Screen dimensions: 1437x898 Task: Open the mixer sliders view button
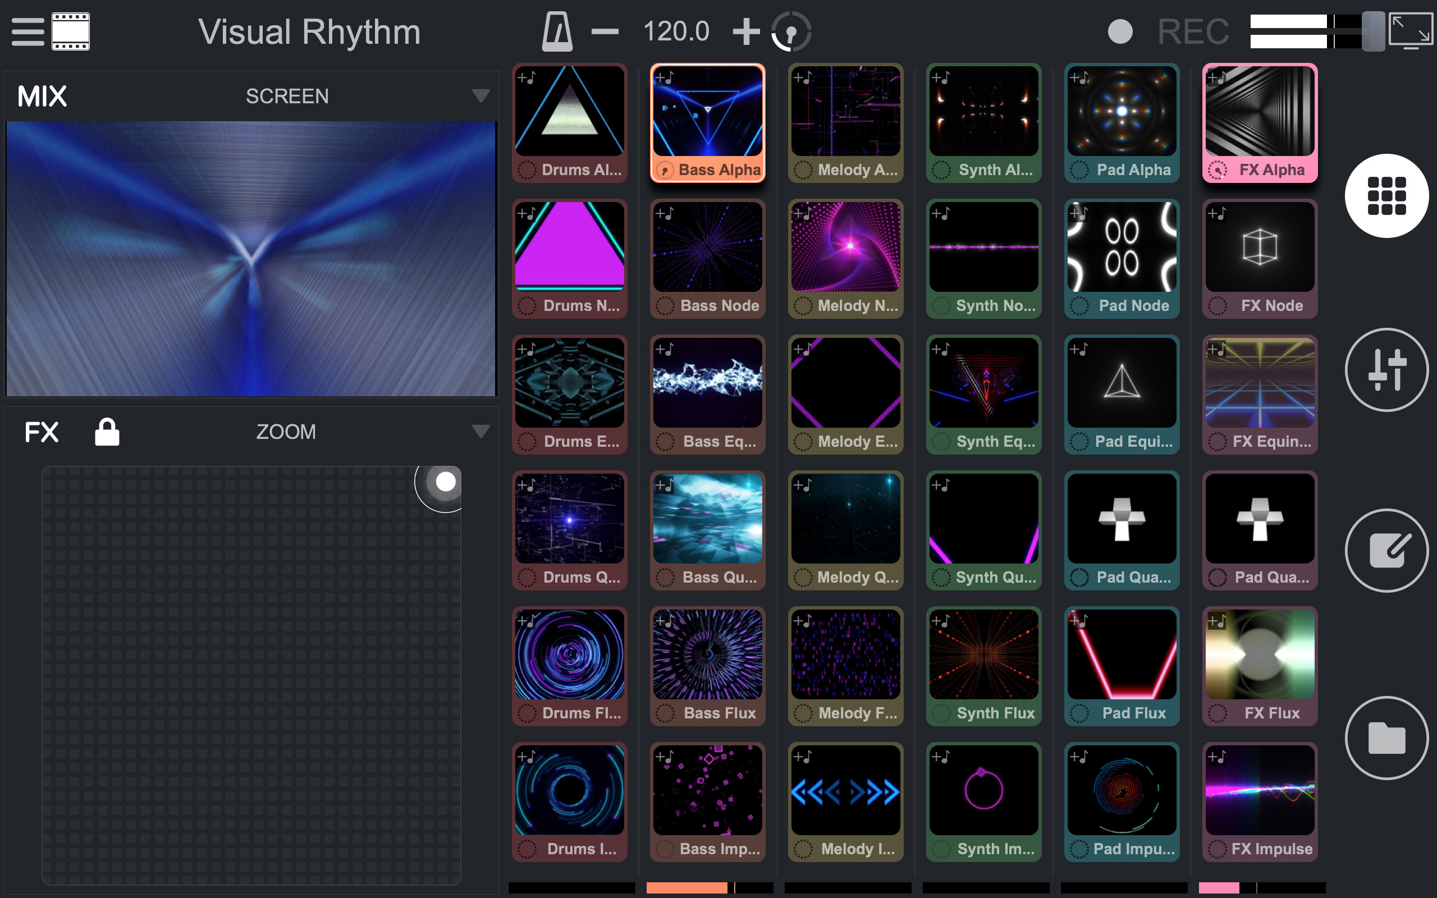coord(1386,369)
